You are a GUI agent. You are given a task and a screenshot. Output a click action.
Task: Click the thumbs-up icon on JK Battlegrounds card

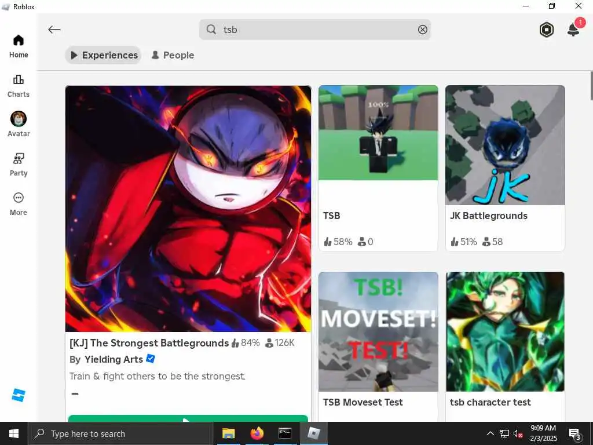(x=454, y=242)
